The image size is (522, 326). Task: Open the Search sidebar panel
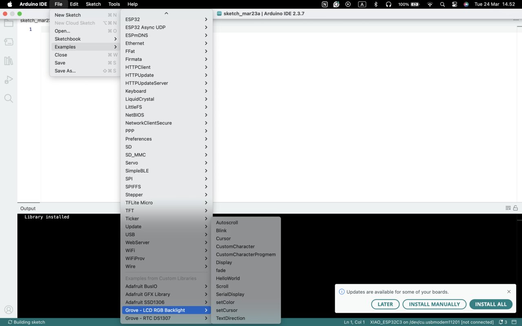click(x=9, y=98)
